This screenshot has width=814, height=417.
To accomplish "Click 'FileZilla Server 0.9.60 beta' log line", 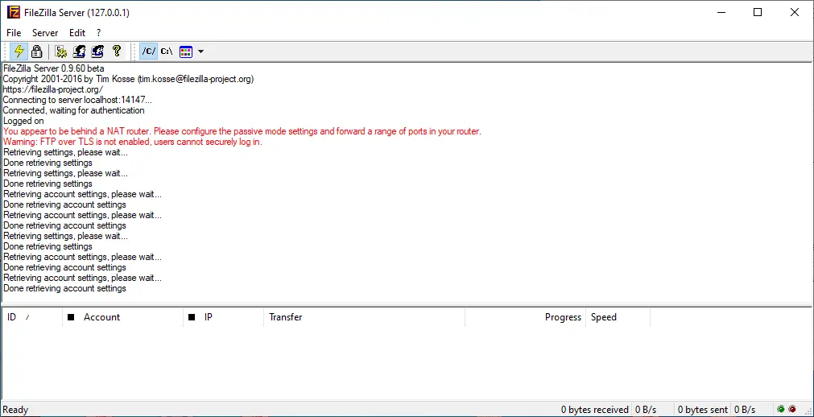I will pyautogui.click(x=53, y=68).
